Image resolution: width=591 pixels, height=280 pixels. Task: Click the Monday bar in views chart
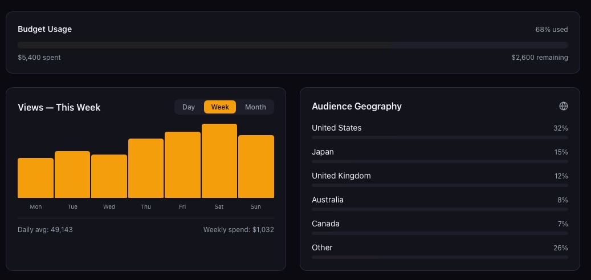(x=35, y=178)
